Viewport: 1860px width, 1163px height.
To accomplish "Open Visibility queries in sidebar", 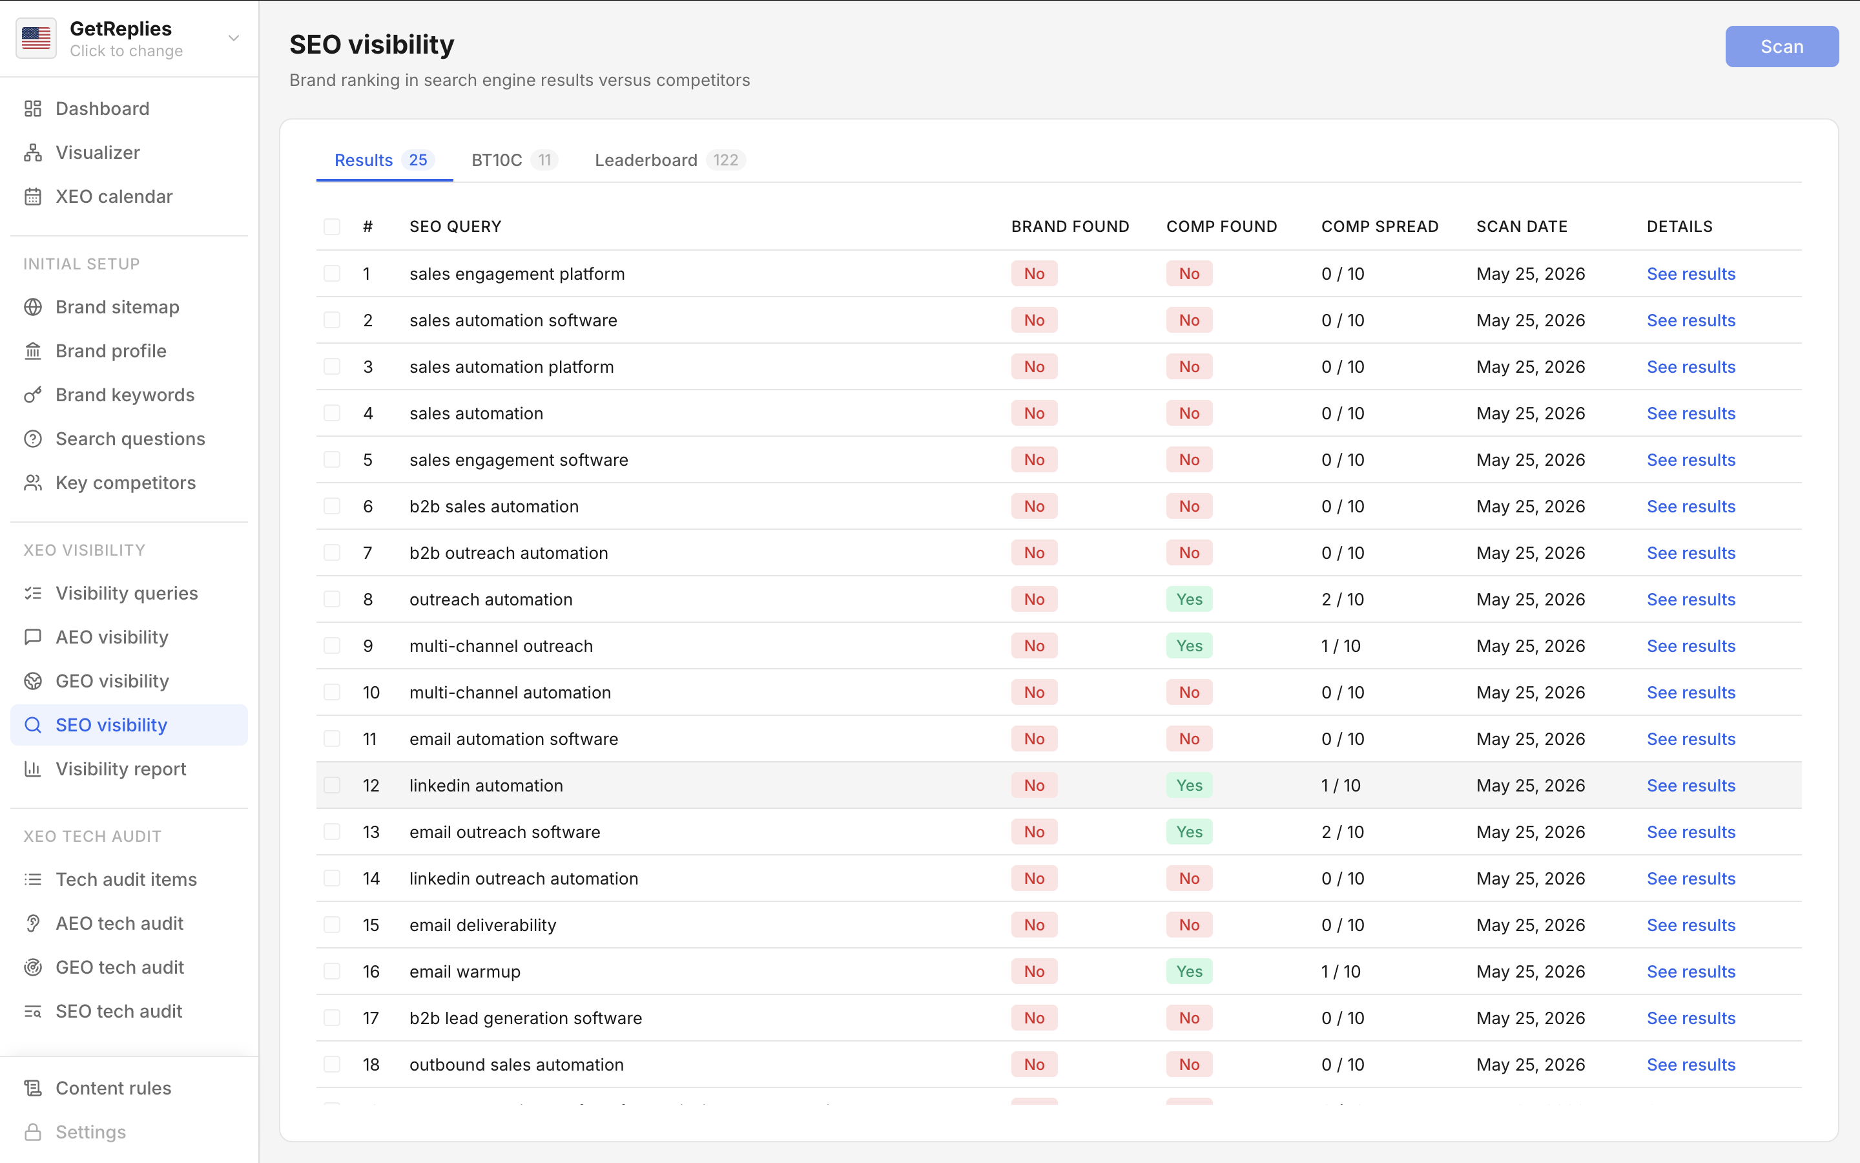I will tap(129, 593).
